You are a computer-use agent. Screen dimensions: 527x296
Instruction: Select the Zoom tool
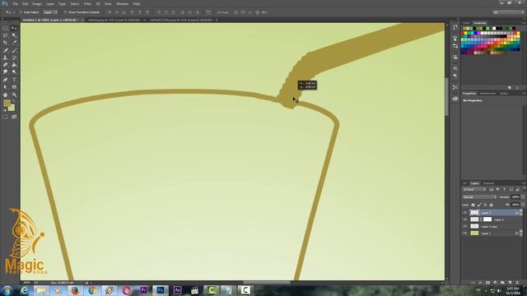14,95
